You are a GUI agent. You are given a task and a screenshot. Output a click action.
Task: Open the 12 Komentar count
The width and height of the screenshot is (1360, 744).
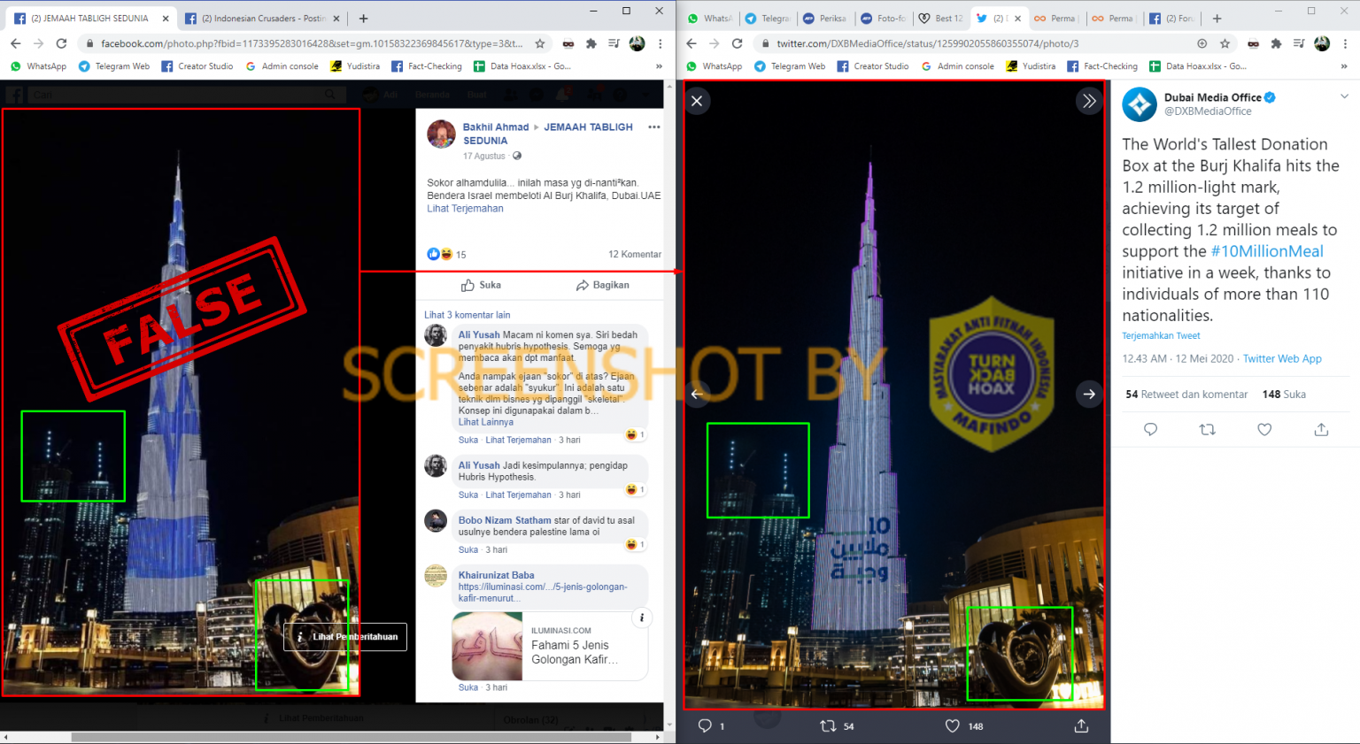[635, 255]
